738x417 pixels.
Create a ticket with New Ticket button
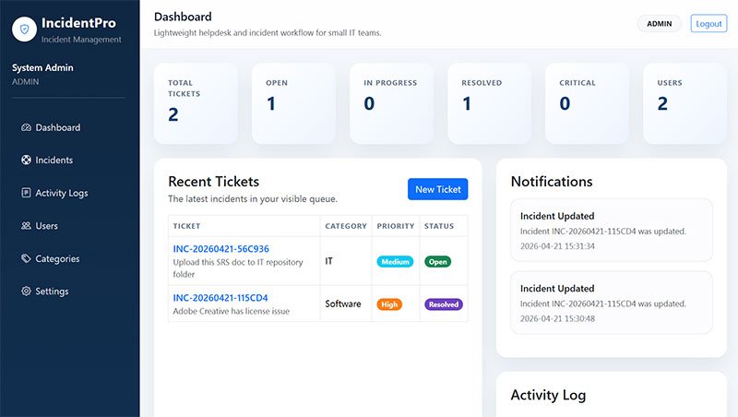437,189
